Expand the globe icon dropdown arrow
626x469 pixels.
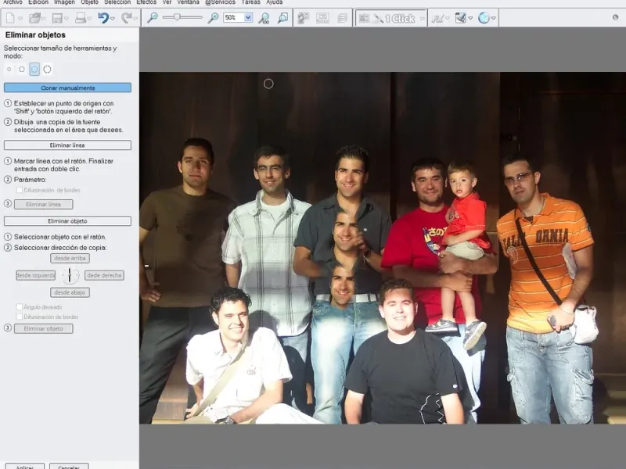click(494, 19)
